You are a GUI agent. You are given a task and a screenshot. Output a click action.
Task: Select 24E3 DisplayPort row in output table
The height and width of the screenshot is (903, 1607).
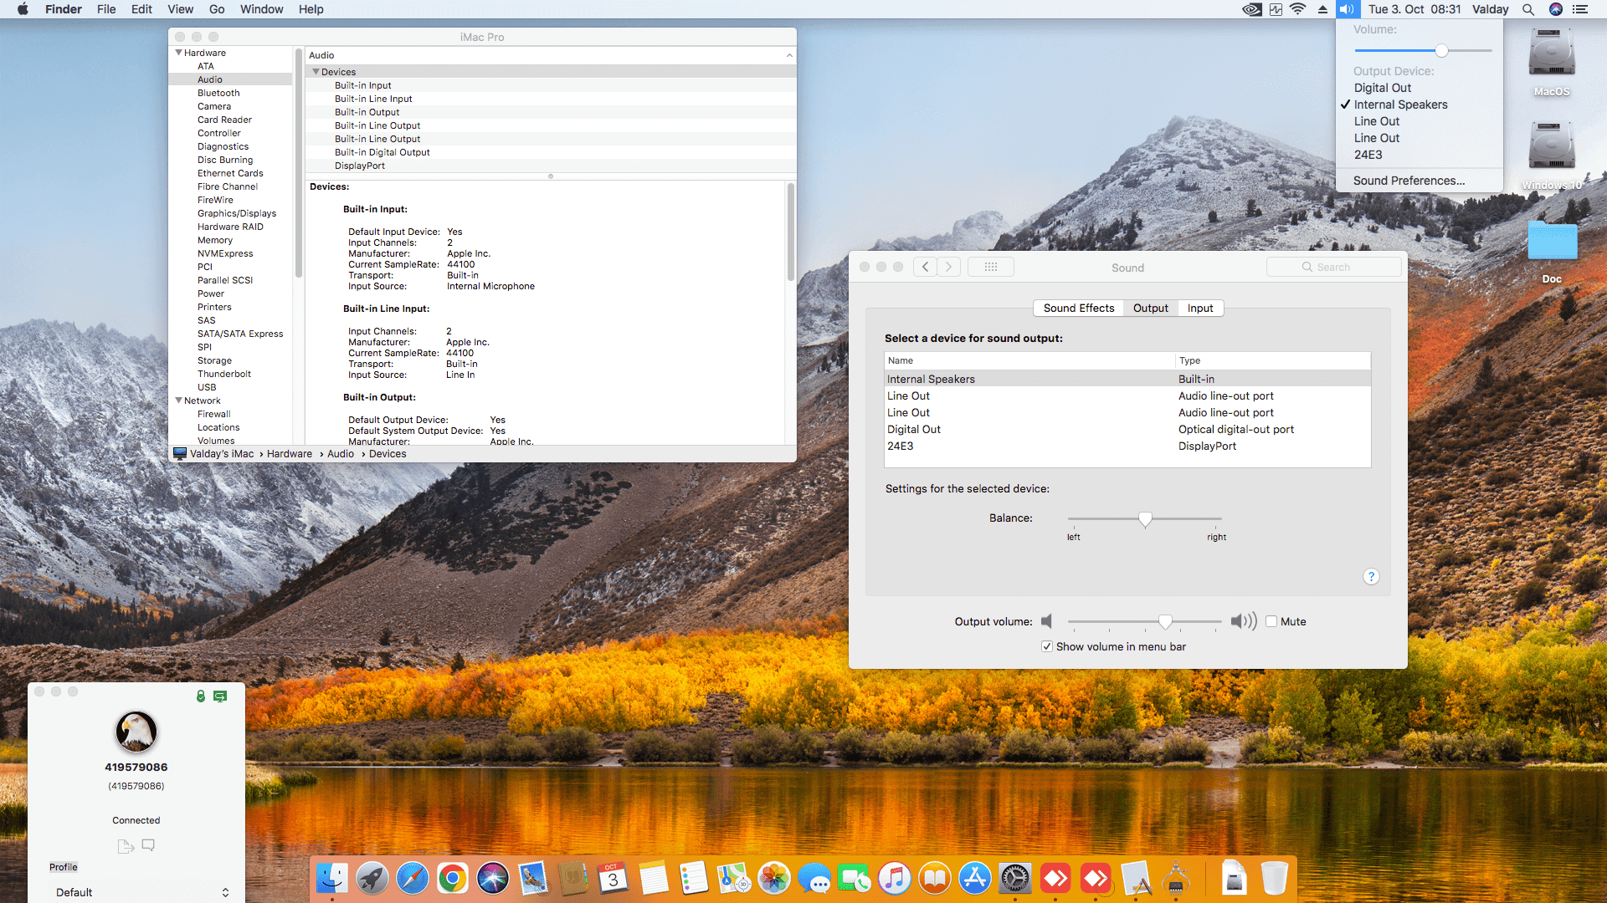1127,446
